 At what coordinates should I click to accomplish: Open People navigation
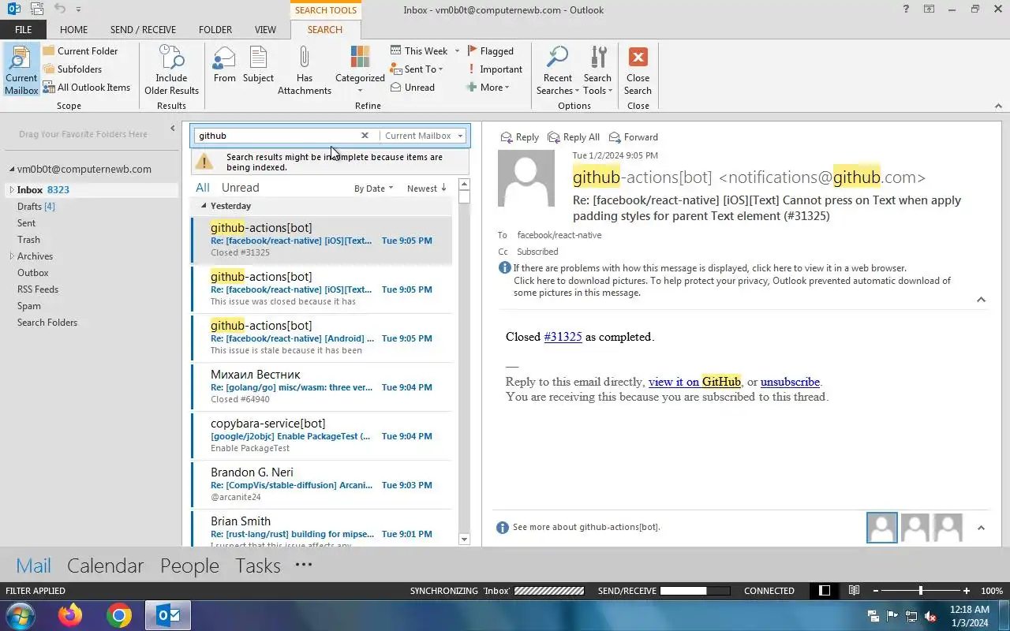tap(189, 566)
